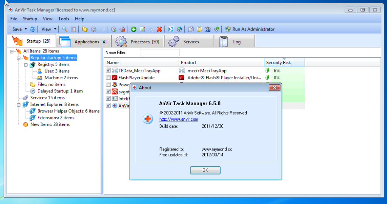Sort by the Product column header
387x204 pixels.
pyautogui.click(x=221, y=63)
